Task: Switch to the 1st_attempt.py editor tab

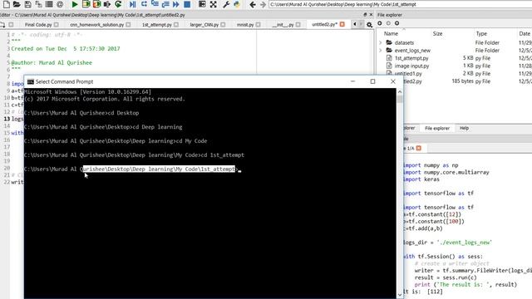Action: pos(157,25)
